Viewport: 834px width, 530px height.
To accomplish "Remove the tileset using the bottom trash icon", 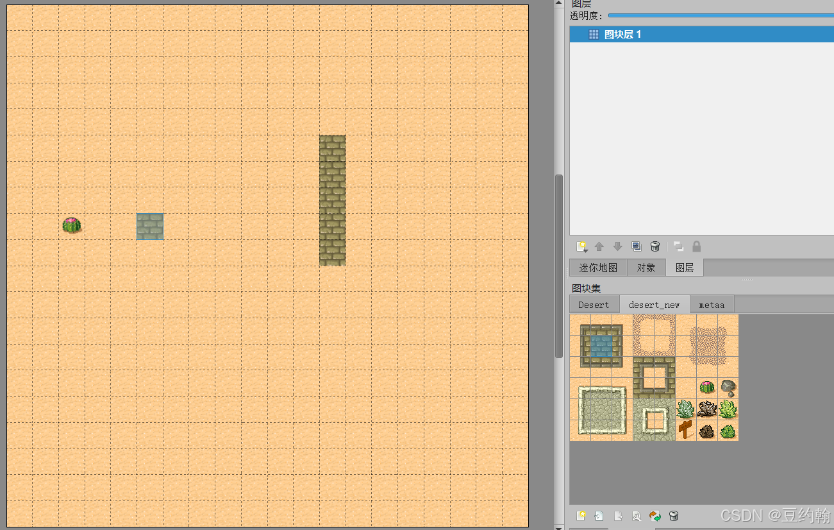I will point(674,516).
